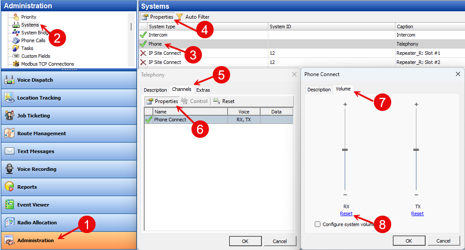
Task: Click the Priority tree icon
Action: 16,17
